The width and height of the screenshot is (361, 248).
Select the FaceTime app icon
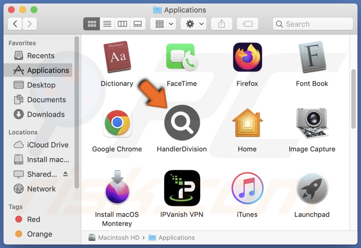pyautogui.click(x=182, y=57)
